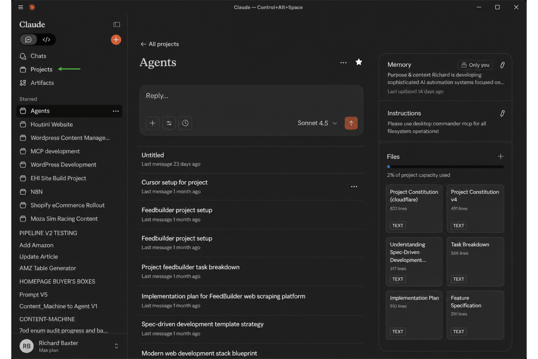Open the Untitled conversation
Screen dimensions: 538x359
tap(252, 159)
